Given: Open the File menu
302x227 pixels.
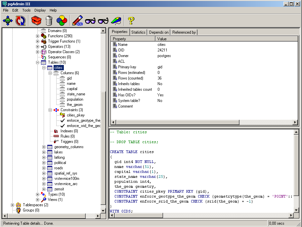Looking at the screenshot, I should [6, 10].
